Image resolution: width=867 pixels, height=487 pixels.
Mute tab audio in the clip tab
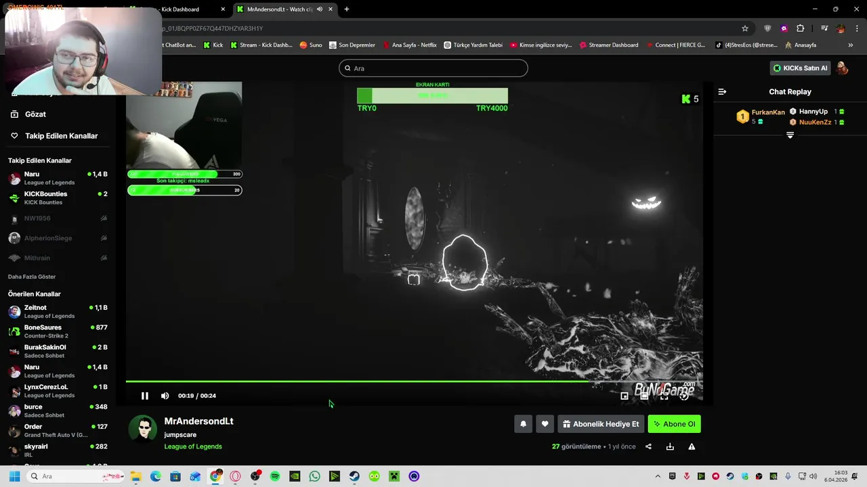319,9
